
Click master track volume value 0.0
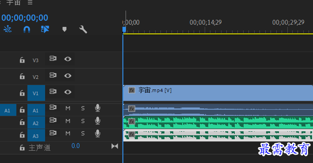pyautogui.click(x=76, y=146)
